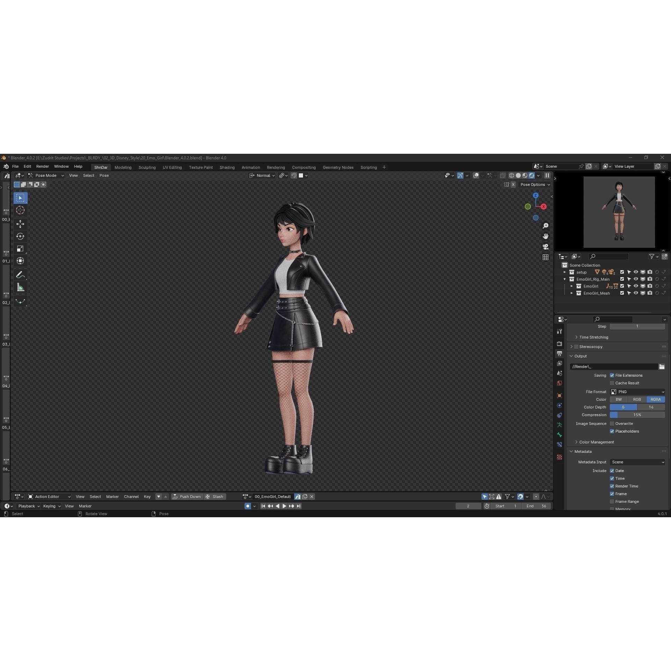Open World Properties tab
Image resolution: width=671 pixels, height=671 pixels.
click(x=560, y=383)
